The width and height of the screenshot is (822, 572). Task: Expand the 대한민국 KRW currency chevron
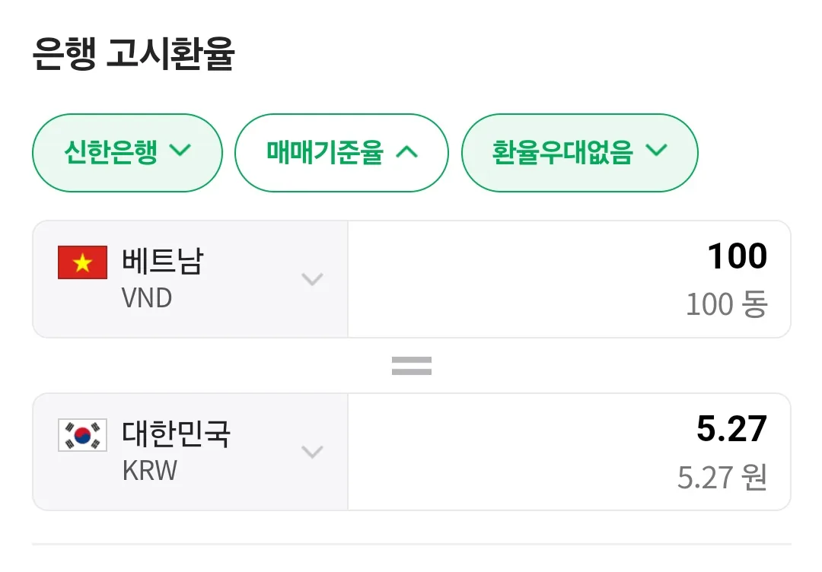[313, 452]
